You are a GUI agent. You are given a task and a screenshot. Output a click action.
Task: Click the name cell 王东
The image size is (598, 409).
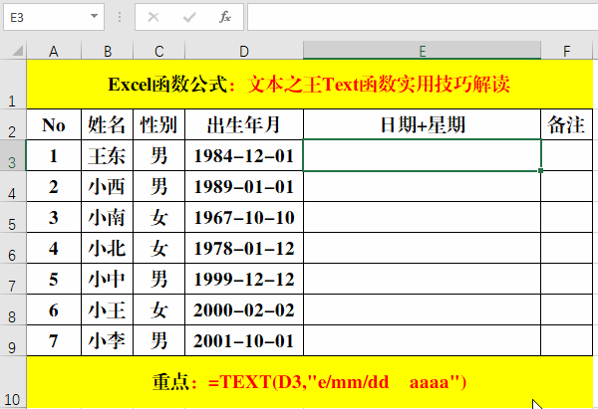[107, 155]
